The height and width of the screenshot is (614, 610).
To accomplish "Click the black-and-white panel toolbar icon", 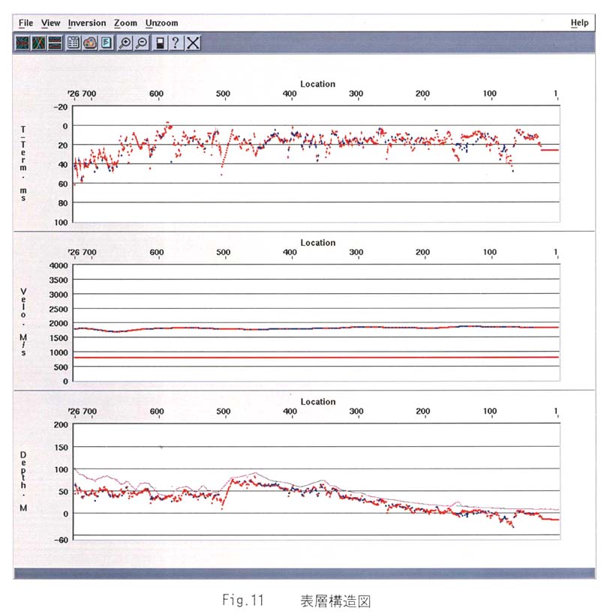I will click(x=160, y=43).
